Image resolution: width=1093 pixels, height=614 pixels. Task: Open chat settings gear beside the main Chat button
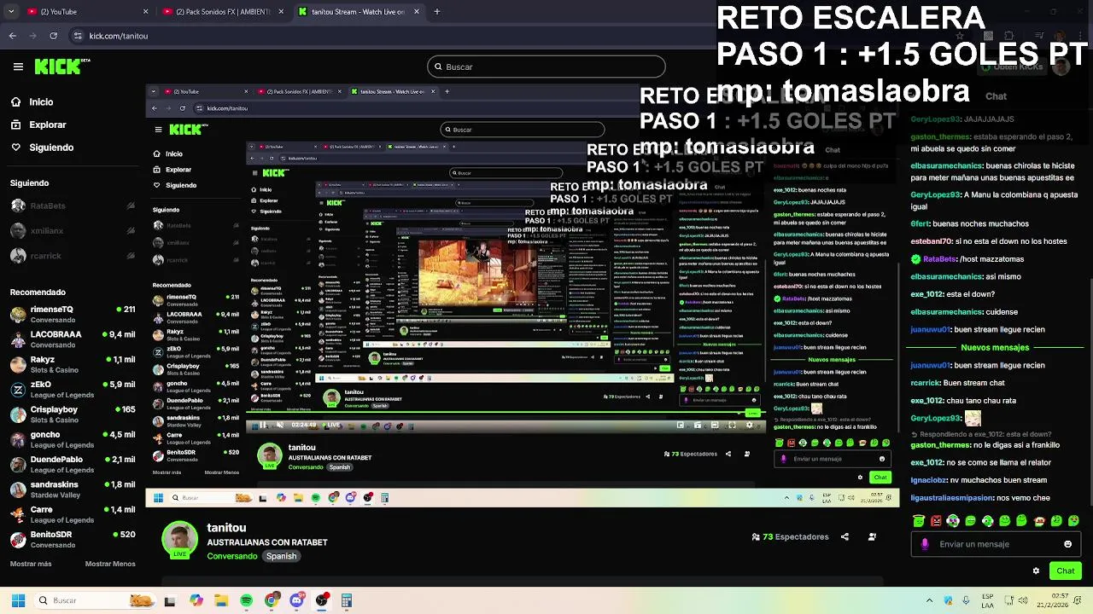pos(1036,571)
